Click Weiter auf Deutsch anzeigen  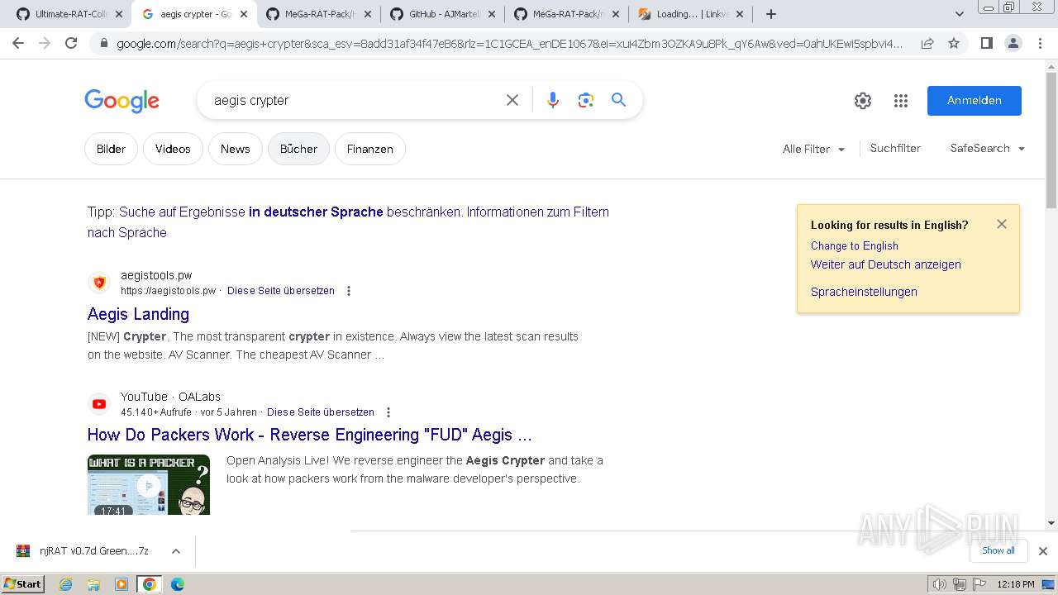coord(885,264)
